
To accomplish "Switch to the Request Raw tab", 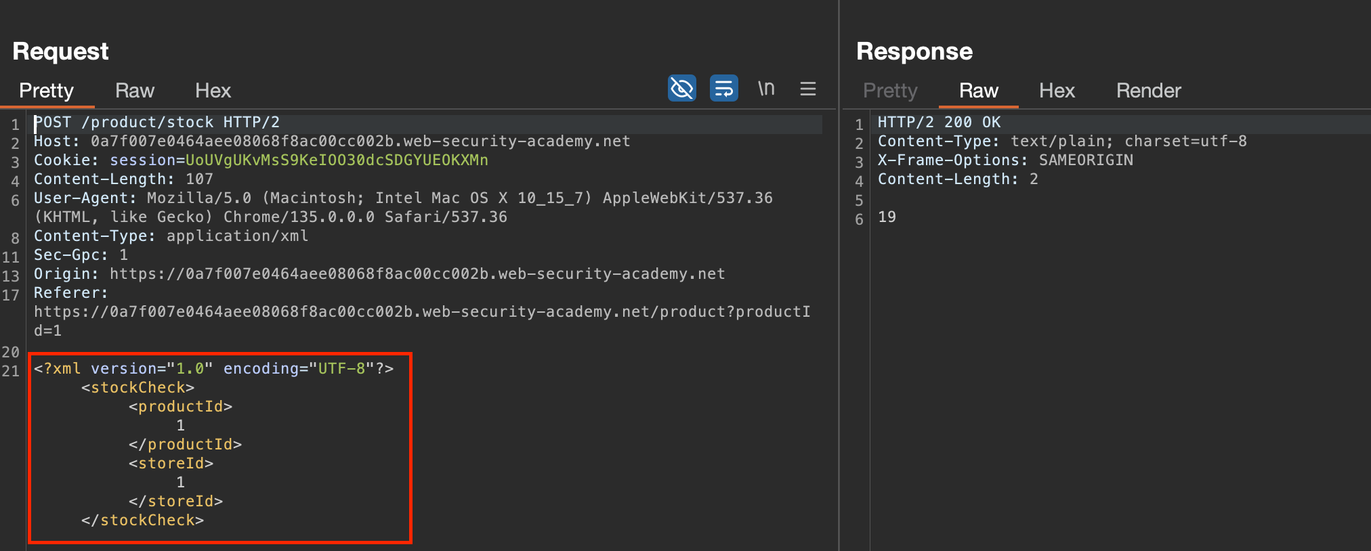I will point(134,91).
